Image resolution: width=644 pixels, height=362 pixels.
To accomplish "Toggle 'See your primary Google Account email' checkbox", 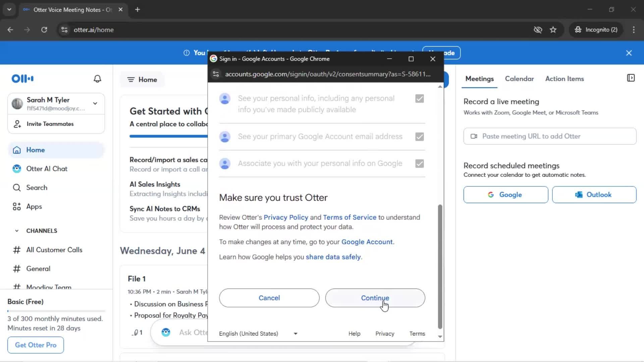I will point(419,137).
